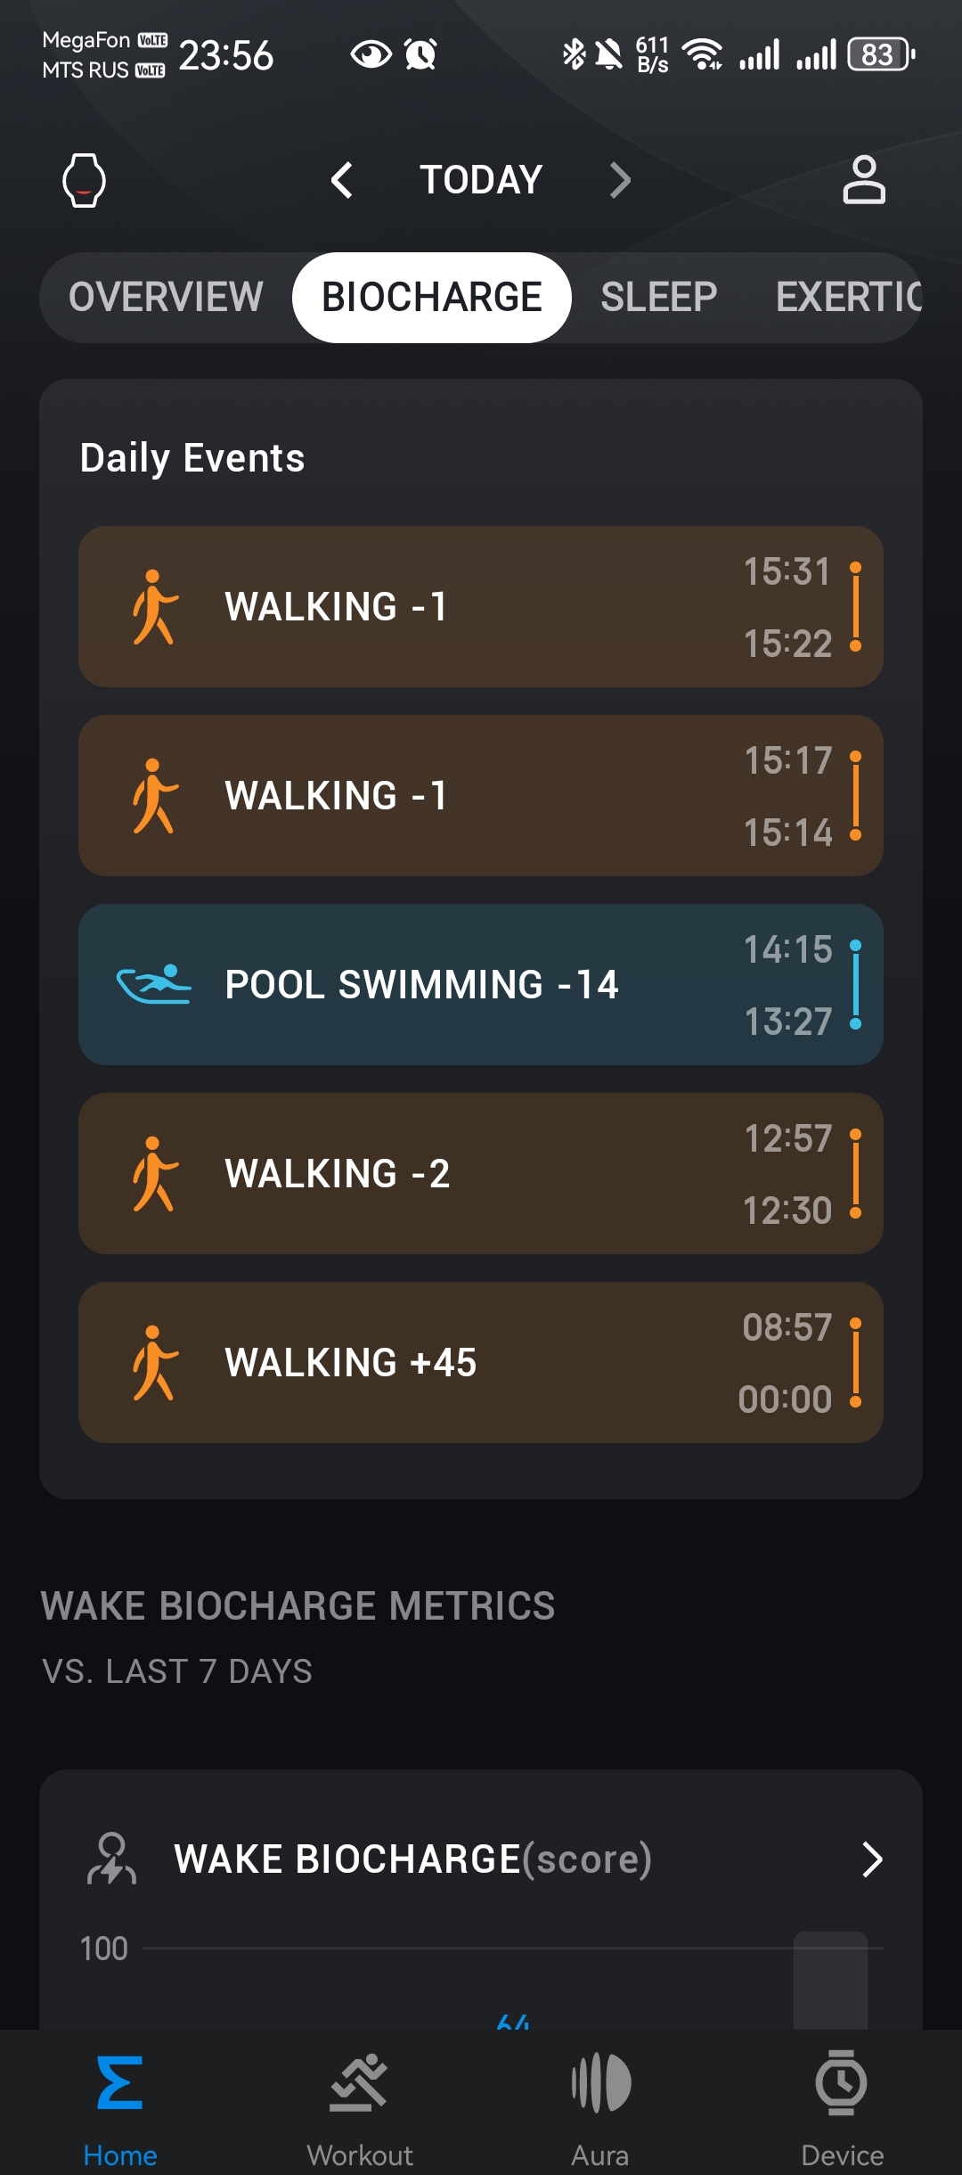Select the partially visible Exertion tab
The image size is (962, 2175).
(x=847, y=298)
